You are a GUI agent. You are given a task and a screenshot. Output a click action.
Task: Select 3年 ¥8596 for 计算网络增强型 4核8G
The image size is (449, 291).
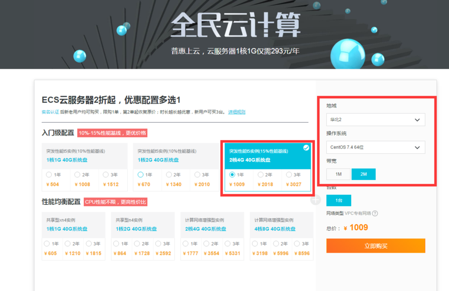297,244
